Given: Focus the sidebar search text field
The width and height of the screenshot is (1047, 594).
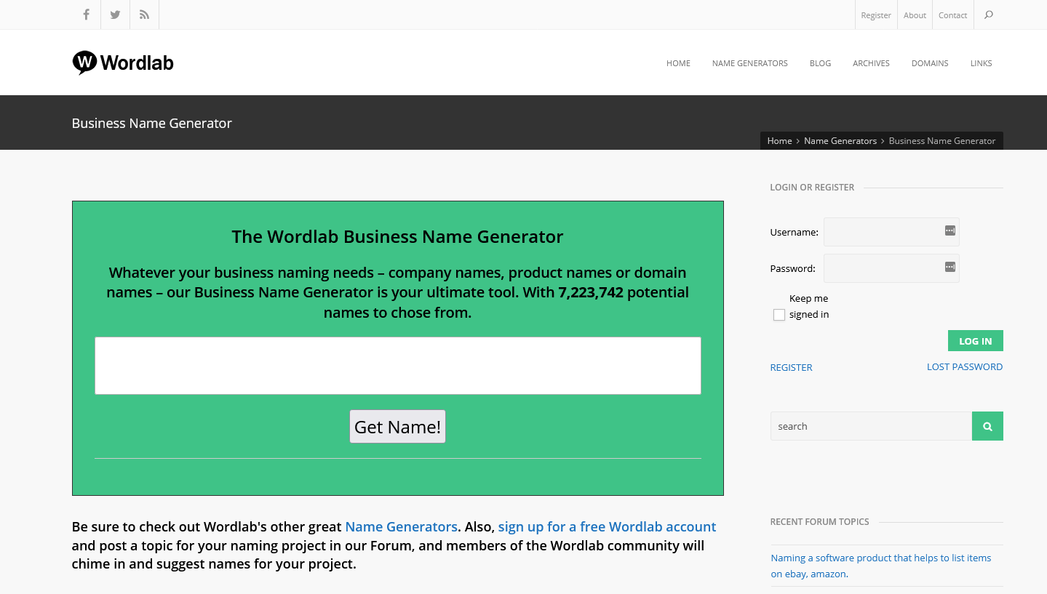Looking at the screenshot, I should [x=871, y=426].
